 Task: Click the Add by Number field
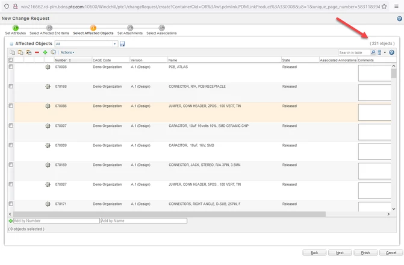point(57,221)
